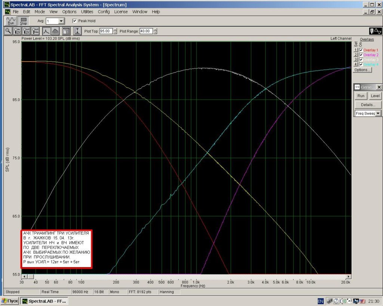This screenshot has height=306, width=383.
Task: Click the EN language indicator in taskbar
Action: point(321,301)
